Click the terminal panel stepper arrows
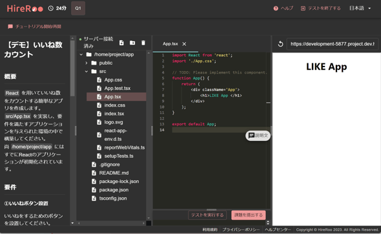 (268, 222)
